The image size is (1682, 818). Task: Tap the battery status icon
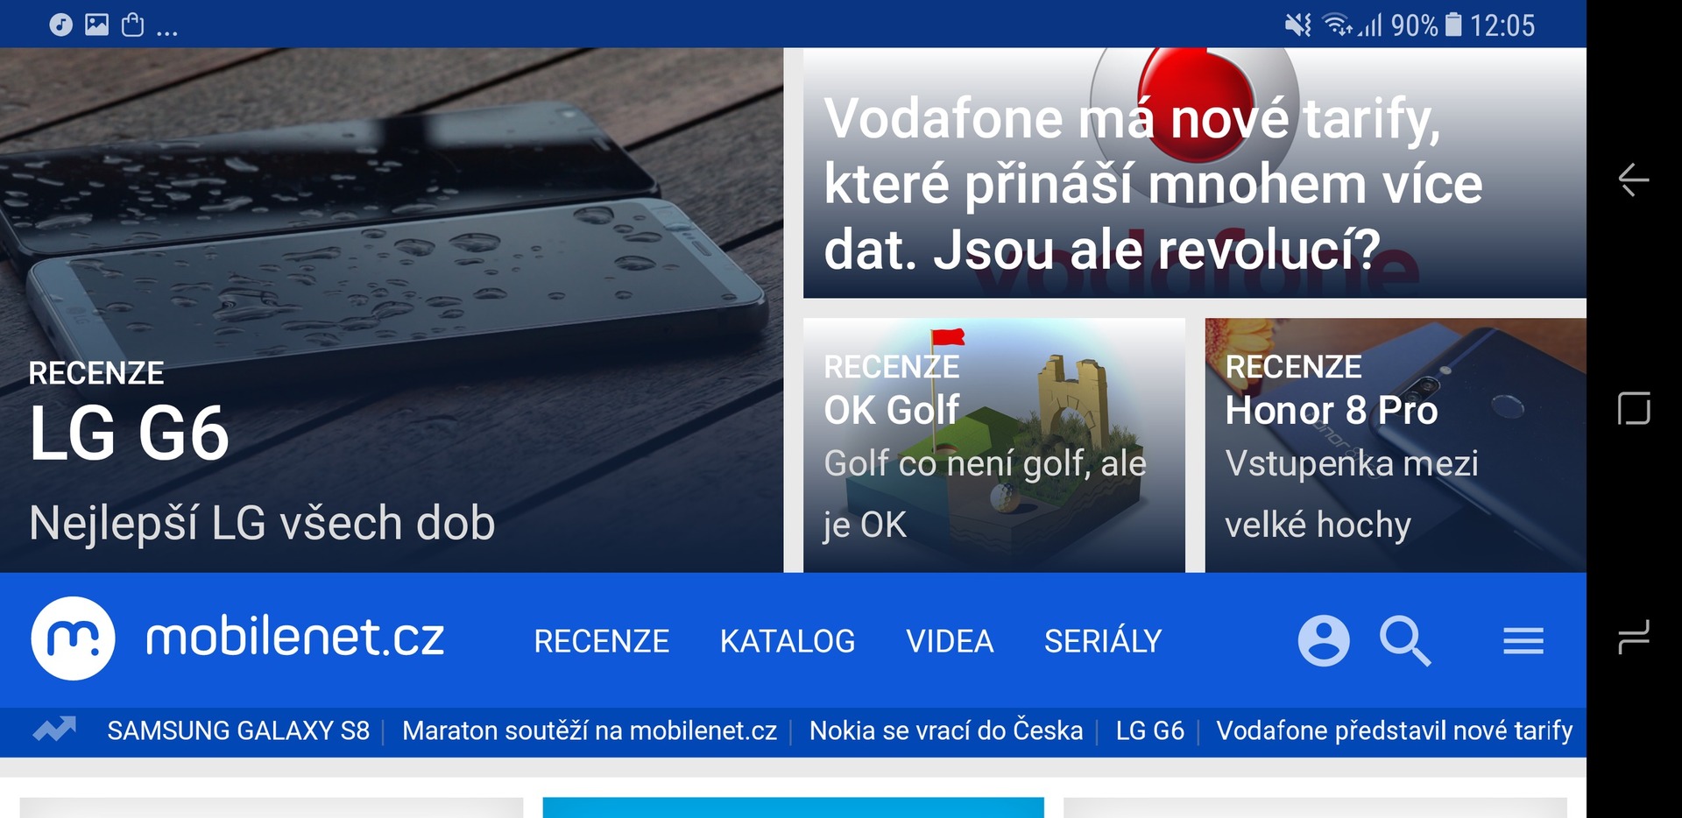1452,25
